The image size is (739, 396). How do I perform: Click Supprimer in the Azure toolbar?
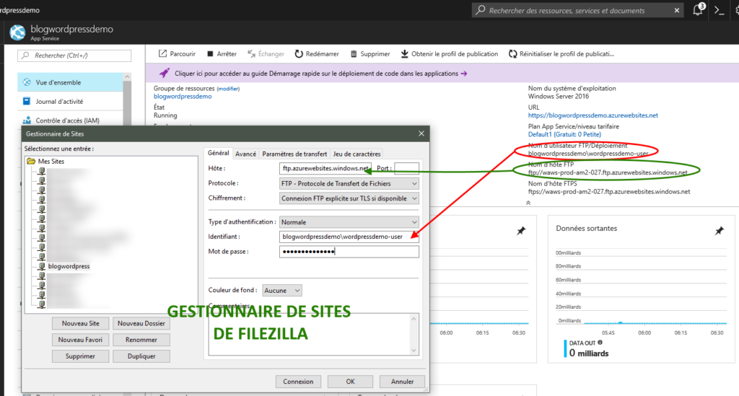[x=370, y=53]
